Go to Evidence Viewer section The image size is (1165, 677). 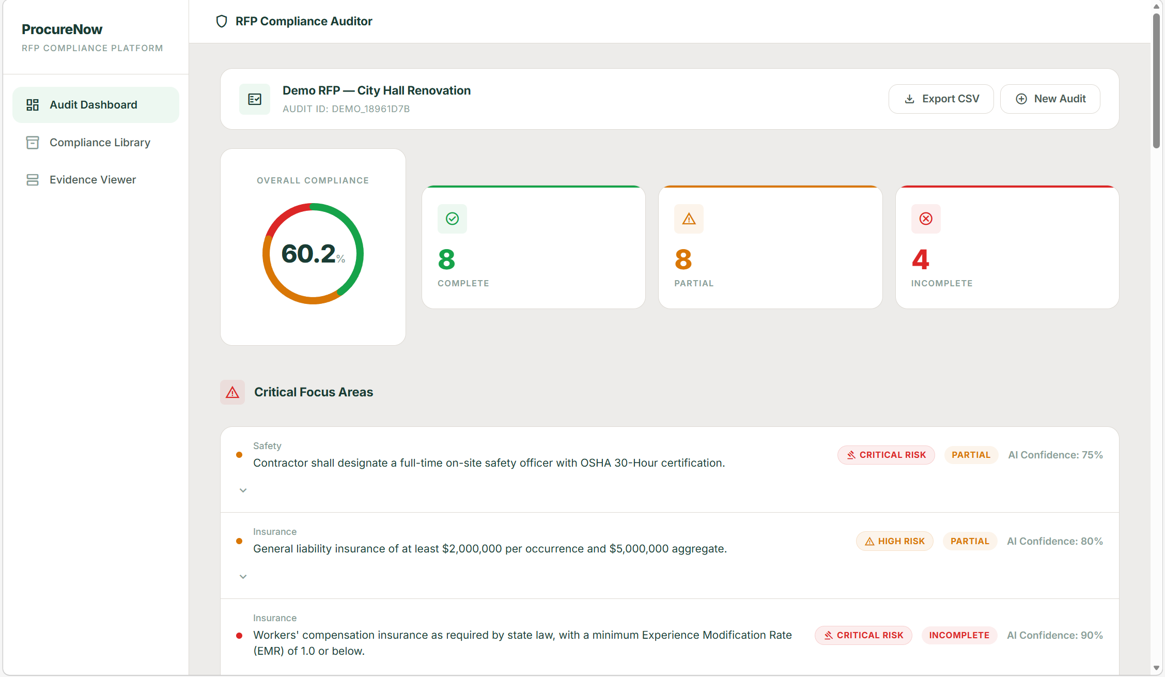pyautogui.click(x=93, y=180)
